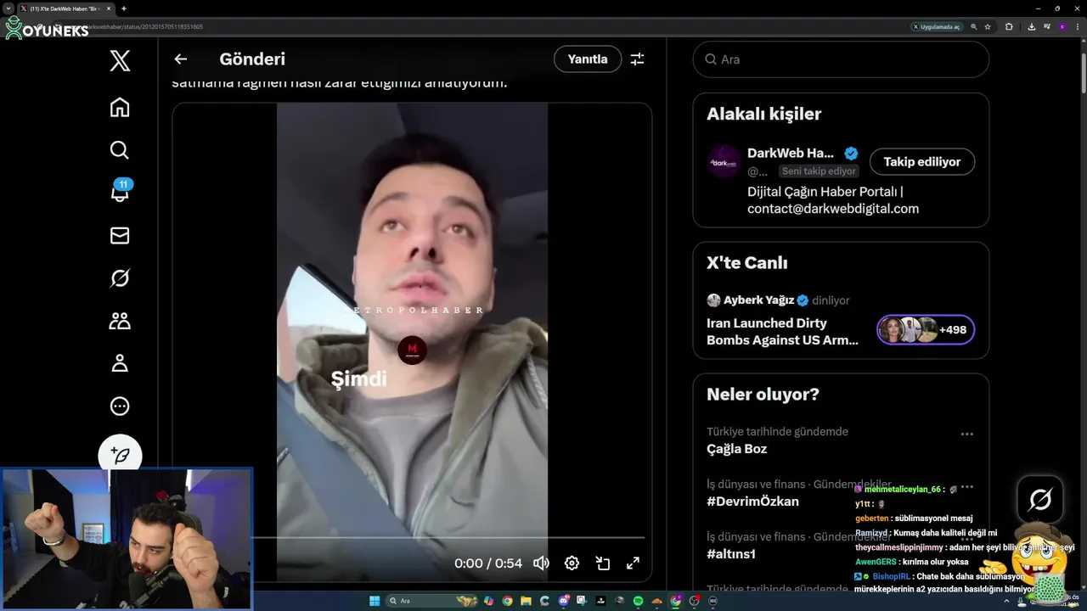1087x611 pixels.
Task: Open Discord from the taskbar
Action: coord(564,601)
